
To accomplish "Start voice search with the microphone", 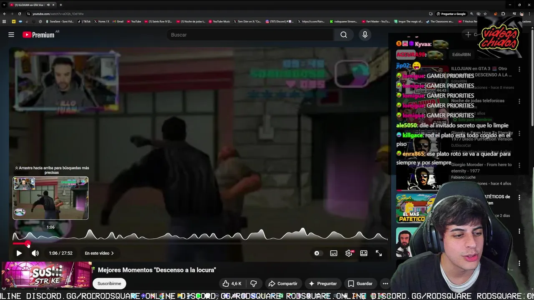I will 365,35.
